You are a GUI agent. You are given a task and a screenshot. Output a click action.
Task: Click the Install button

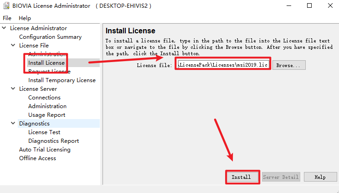242,177
